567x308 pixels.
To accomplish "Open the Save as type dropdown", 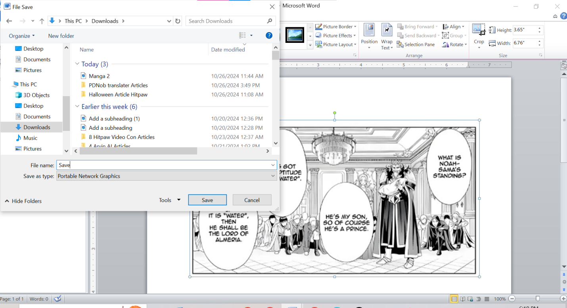I will (x=272, y=176).
